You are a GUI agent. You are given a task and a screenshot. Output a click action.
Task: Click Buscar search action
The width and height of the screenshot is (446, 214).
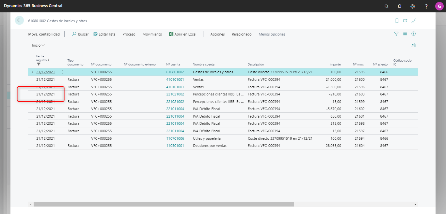tap(80, 34)
